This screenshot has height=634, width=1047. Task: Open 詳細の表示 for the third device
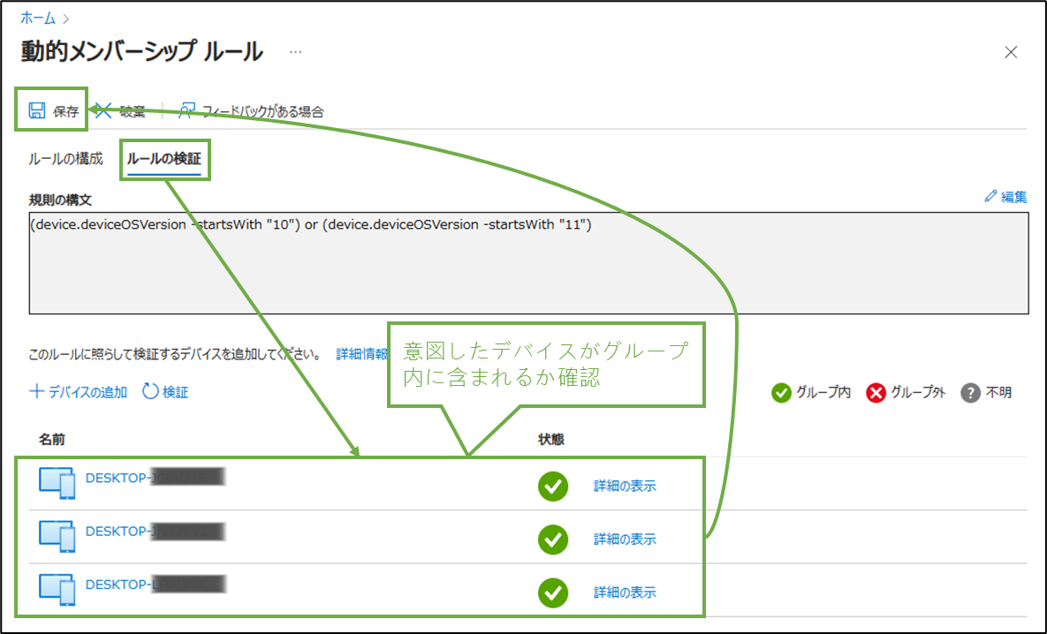(625, 592)
